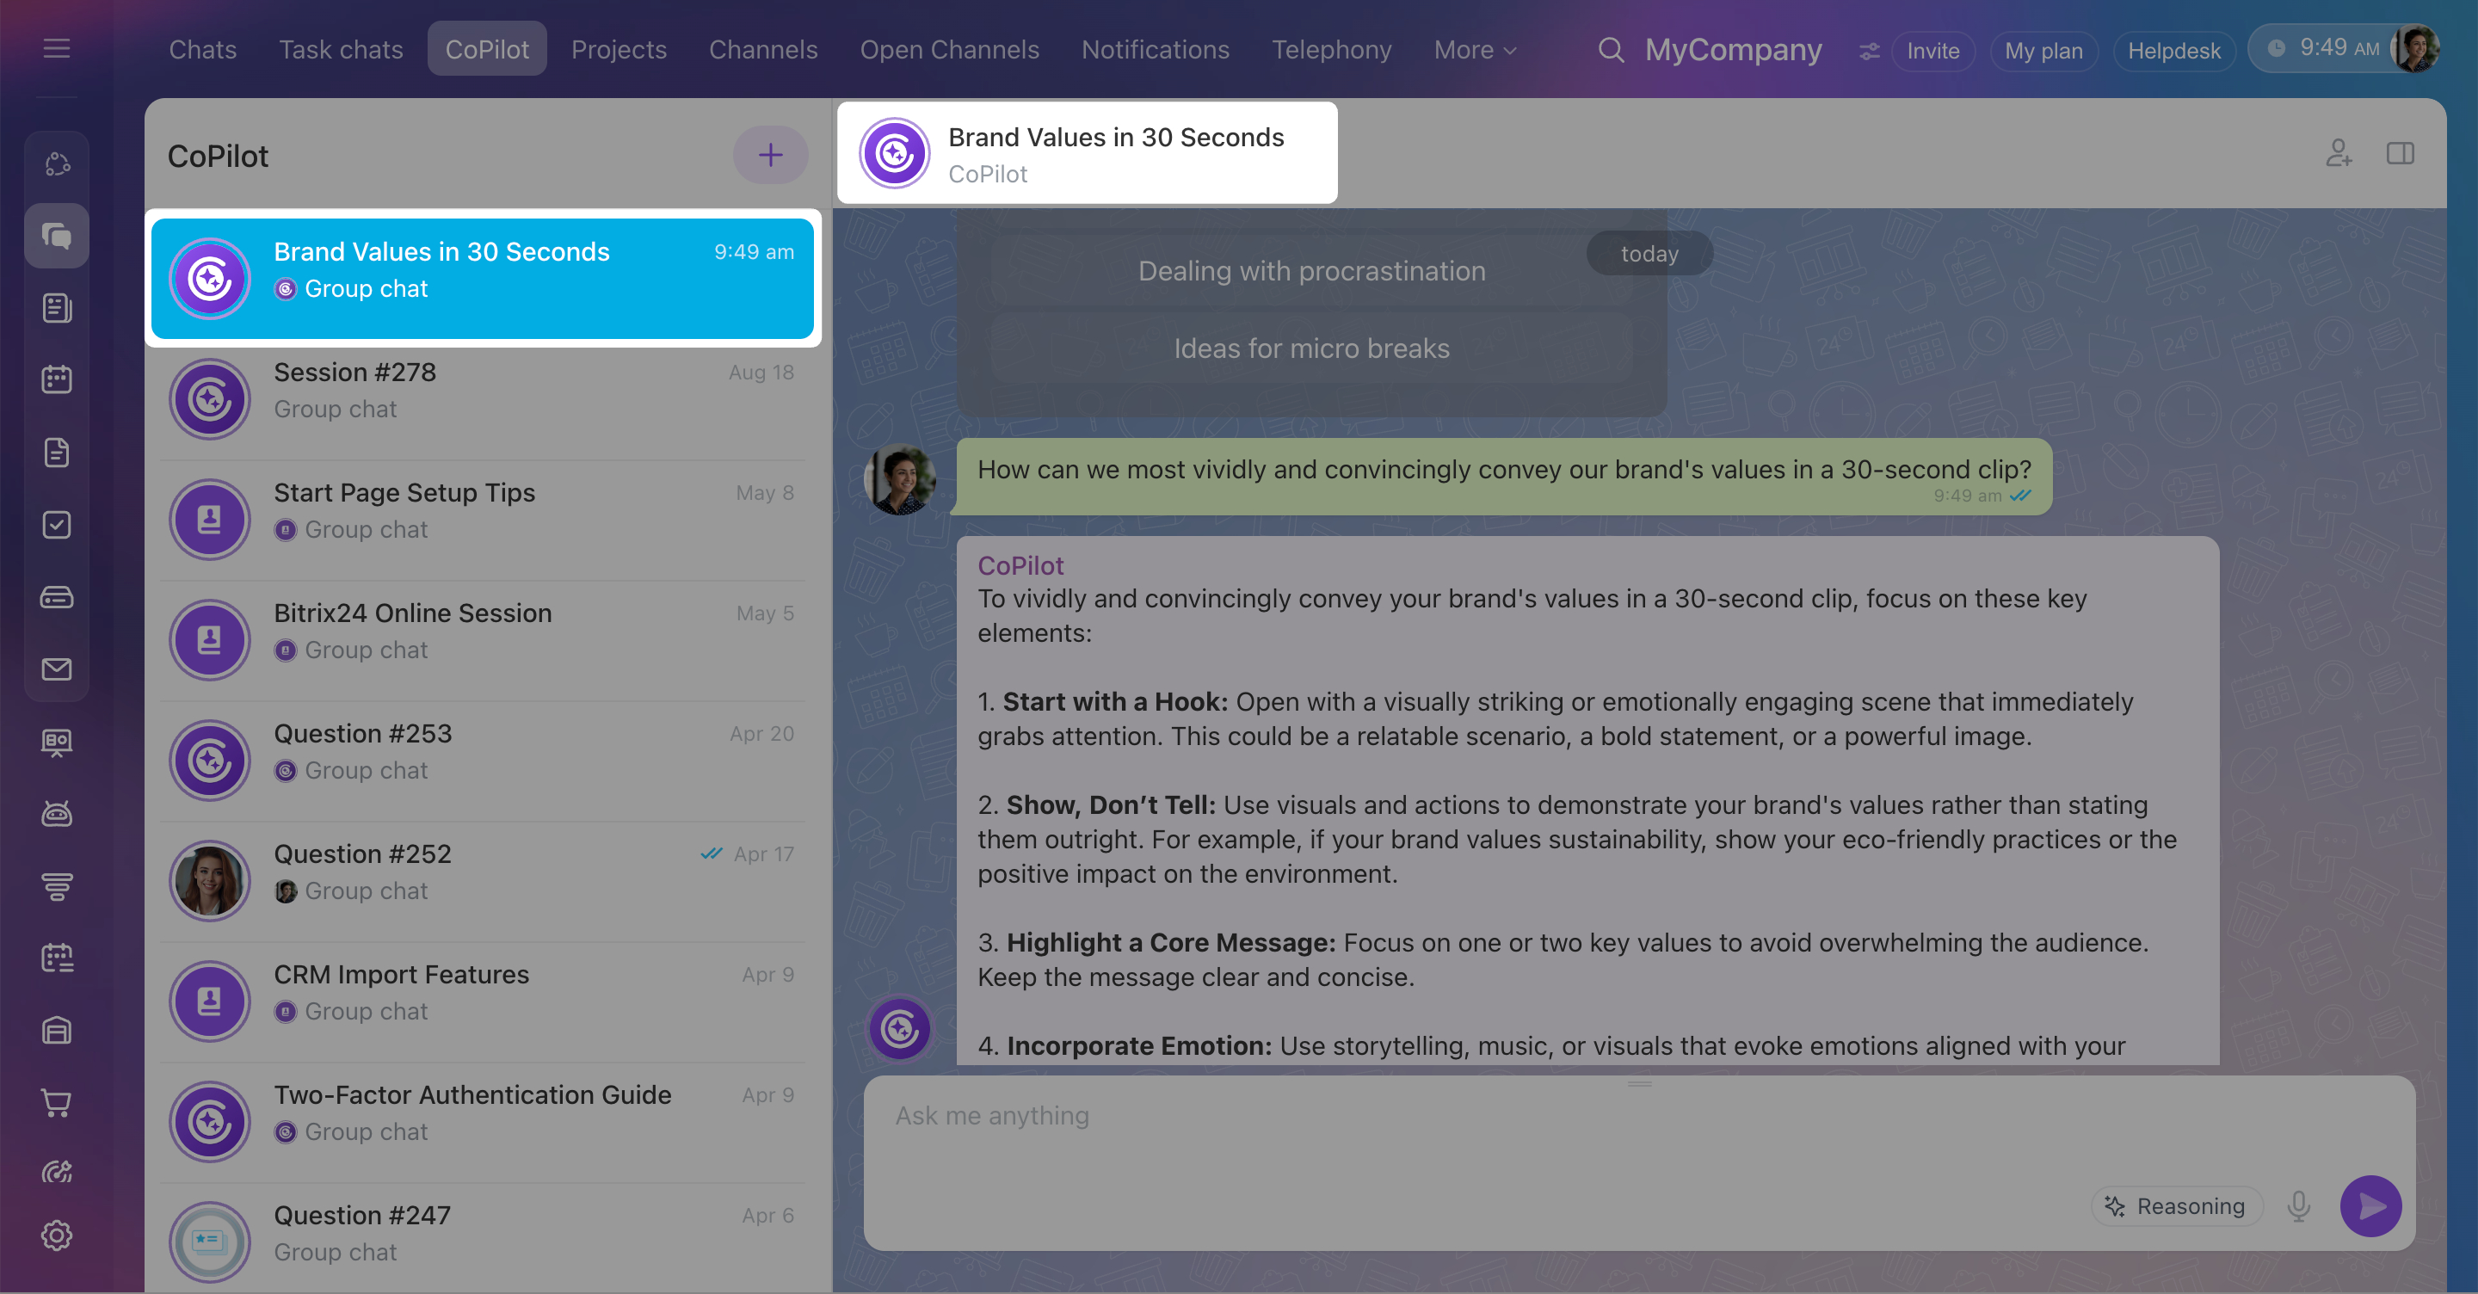Open the user profile avatar

pos(2415,49)
